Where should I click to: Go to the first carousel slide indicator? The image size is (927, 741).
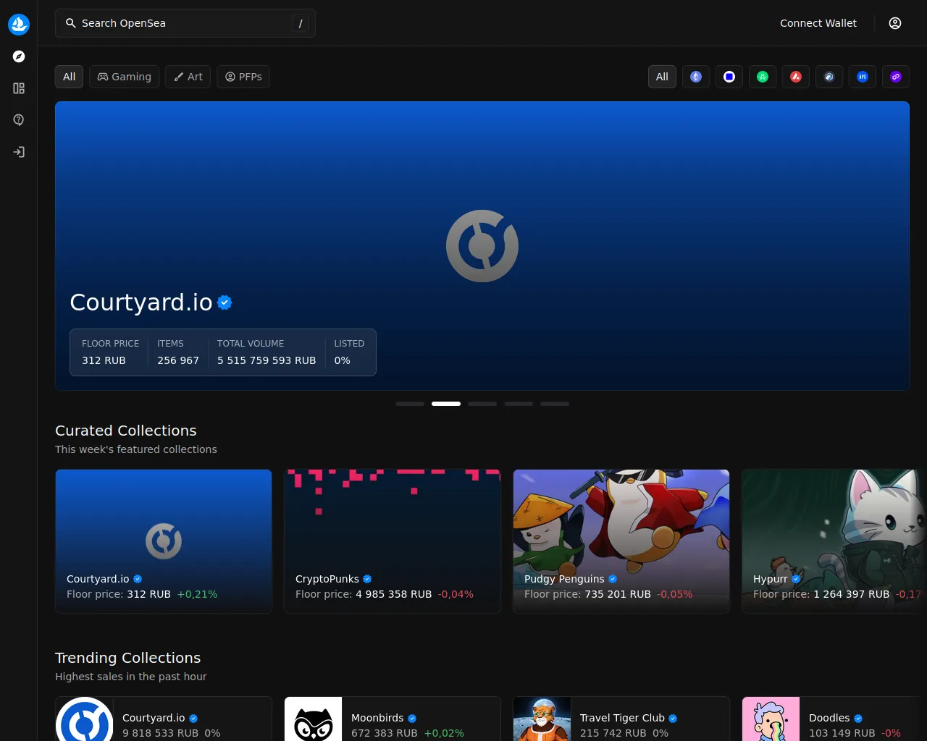[410, 404]
